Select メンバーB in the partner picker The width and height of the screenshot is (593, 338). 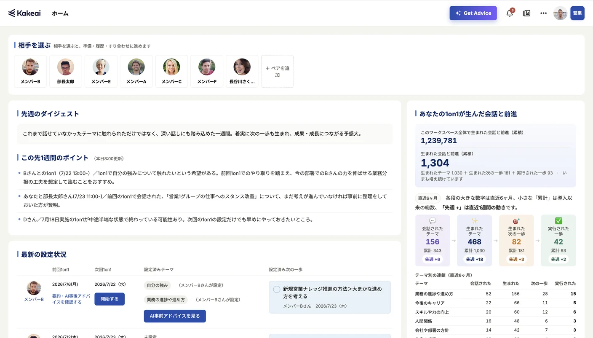(30, 71)
